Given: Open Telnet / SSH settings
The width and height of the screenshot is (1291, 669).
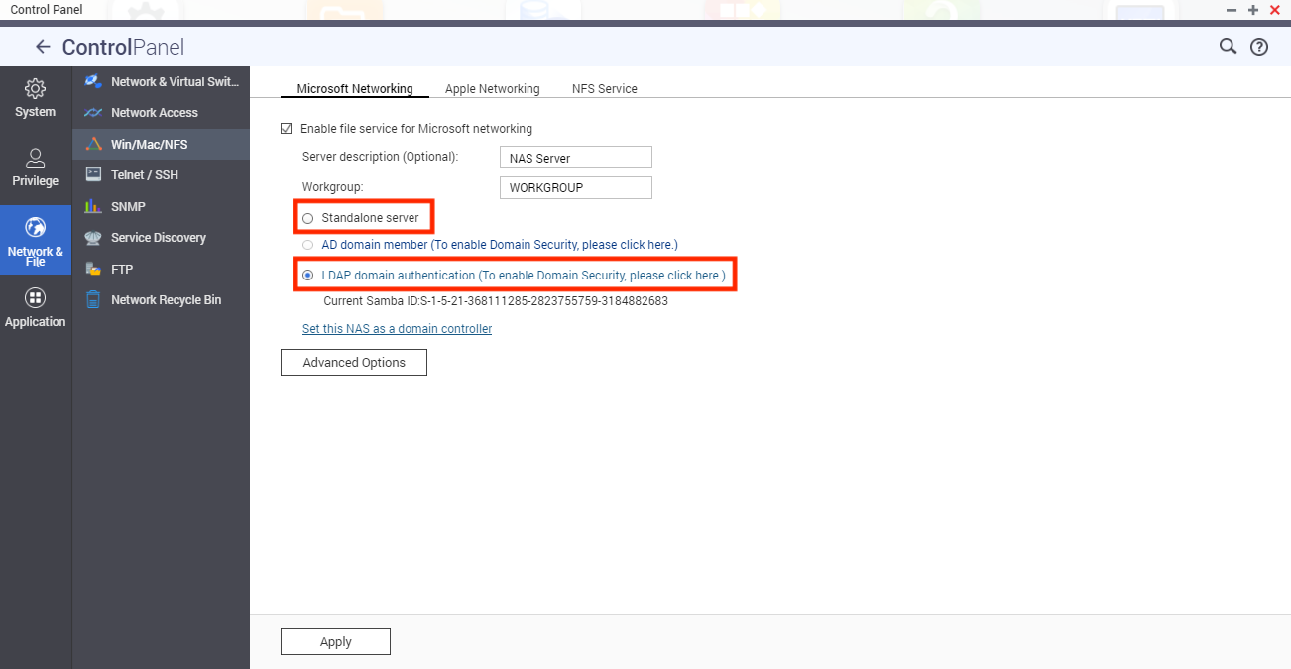Looking at the screenshot, I should pyautogui.click(x=144, y=175).
